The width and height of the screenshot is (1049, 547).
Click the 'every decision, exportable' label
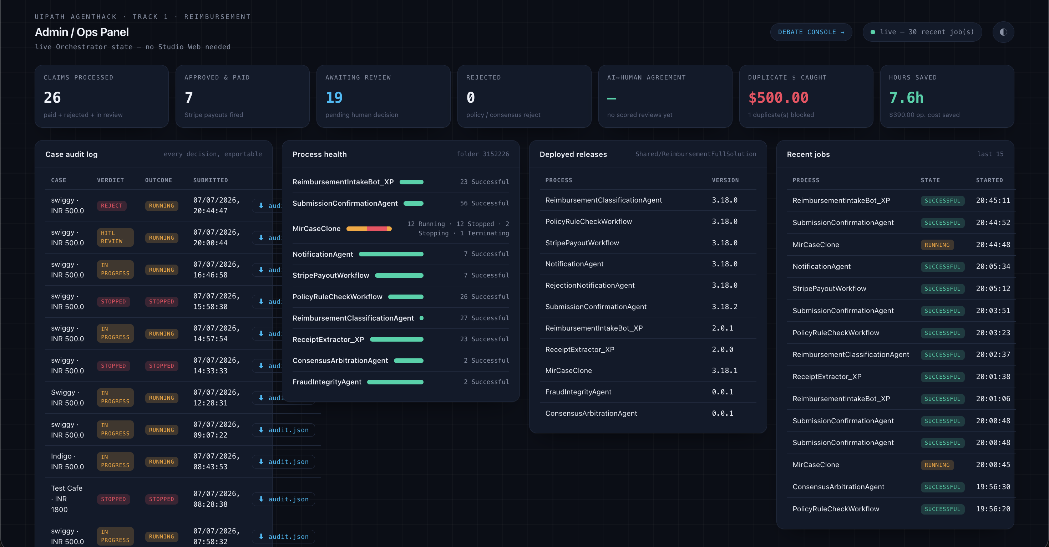pos(213,154)
